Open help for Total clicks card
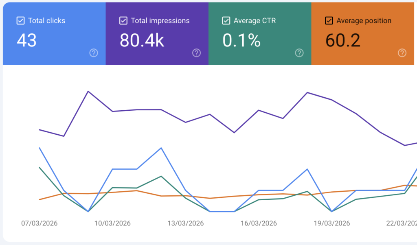 point(94,53)
